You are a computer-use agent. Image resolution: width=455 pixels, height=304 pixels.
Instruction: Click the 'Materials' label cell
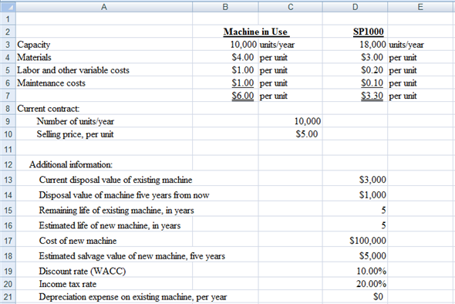click(x=34, y=57)
